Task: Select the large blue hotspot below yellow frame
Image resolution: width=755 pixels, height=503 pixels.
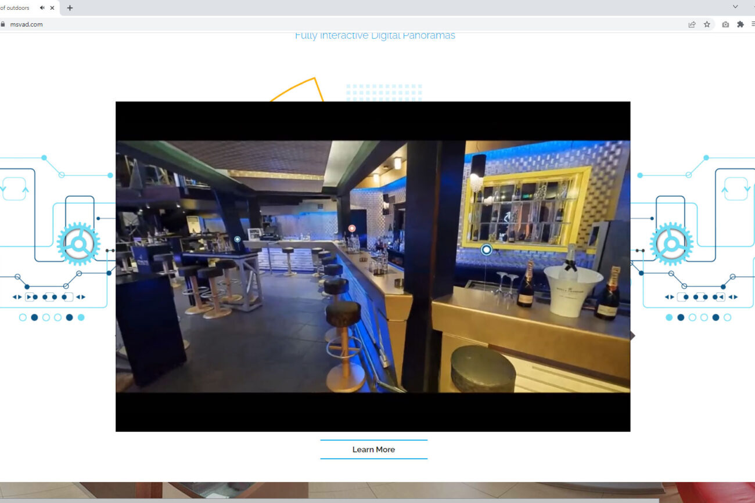Action: click(487, 249)
